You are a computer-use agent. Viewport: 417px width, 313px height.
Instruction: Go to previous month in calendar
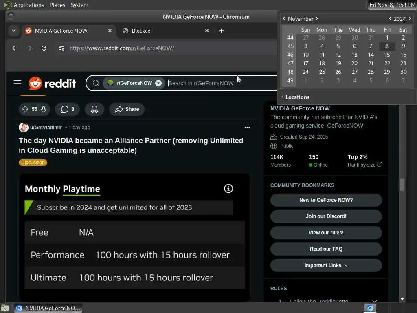pos(284,18)
